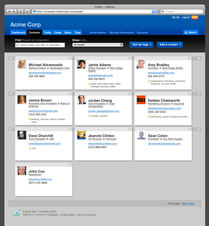Add bookmark with the plus button

[27, 11]
